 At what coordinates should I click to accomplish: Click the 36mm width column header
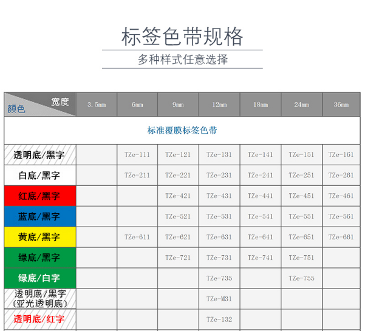341,104
